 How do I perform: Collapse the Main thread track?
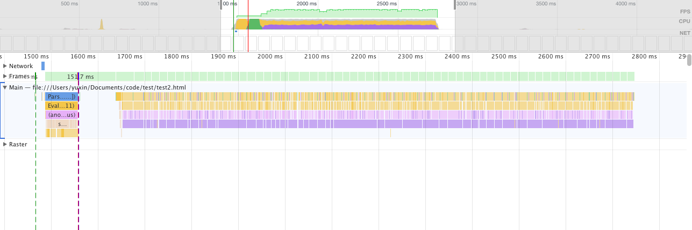pos(5,87)
